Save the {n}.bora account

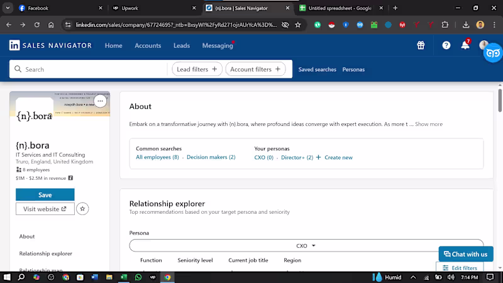pos(45,195)
